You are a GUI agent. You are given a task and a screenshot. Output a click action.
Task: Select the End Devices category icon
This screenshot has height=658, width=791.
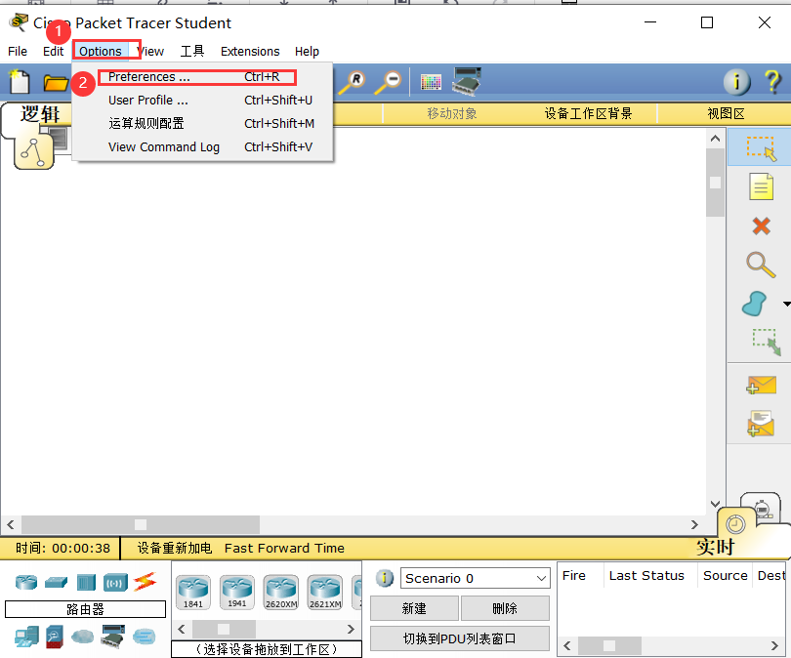[x=26, y=637]
